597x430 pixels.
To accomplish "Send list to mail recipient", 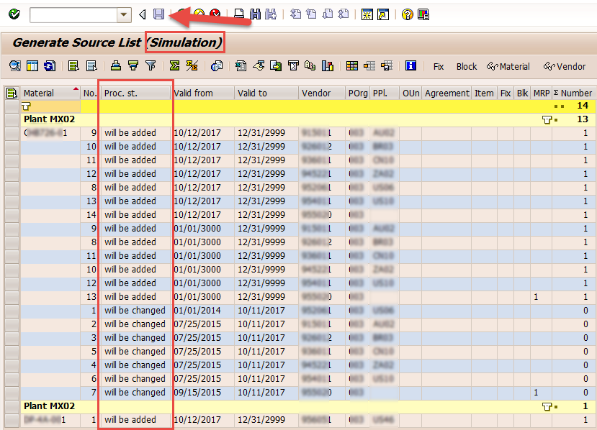I will (293, 66).
